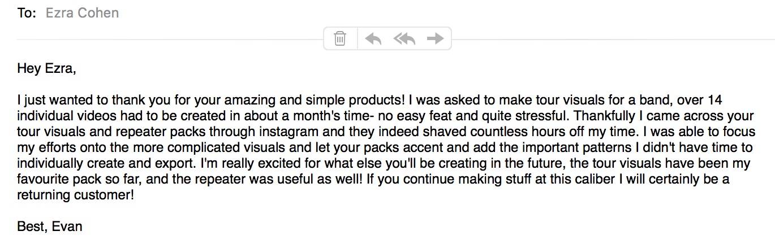Reply to the sender using single arrow

click(373, 38)
